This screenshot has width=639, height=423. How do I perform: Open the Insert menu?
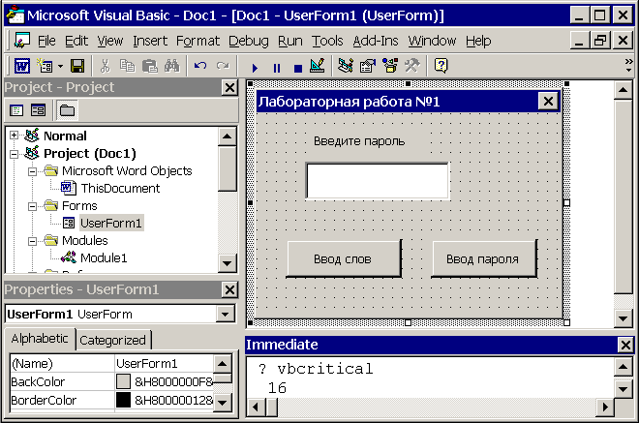(150, 41)
